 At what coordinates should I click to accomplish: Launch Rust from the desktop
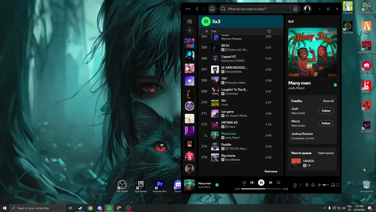tap(366, 107)
